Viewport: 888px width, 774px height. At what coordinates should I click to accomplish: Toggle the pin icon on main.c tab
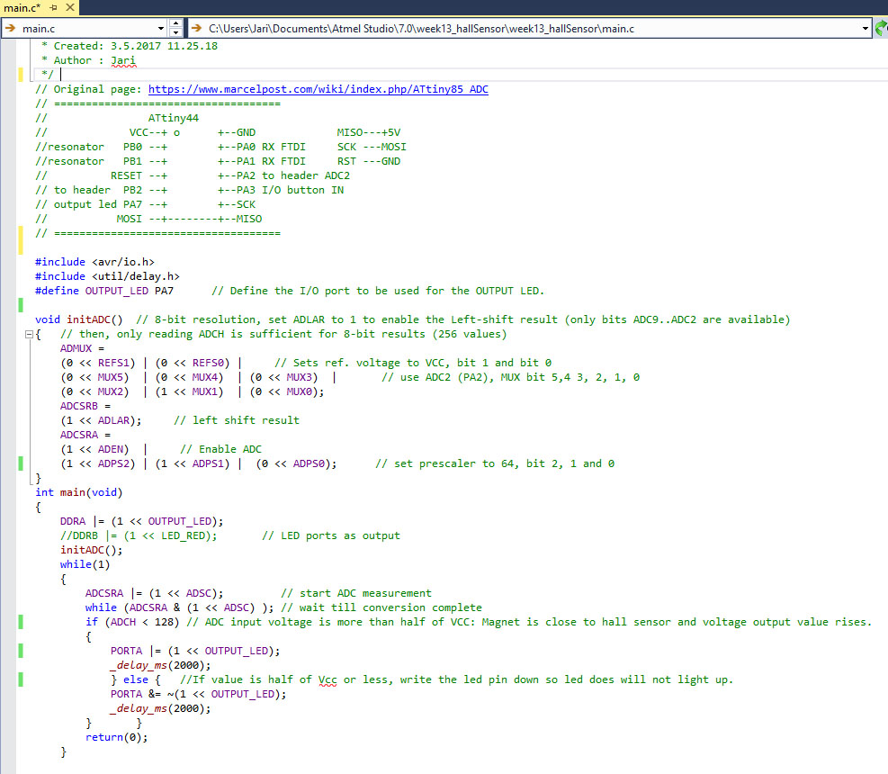[x=54, y=8]
